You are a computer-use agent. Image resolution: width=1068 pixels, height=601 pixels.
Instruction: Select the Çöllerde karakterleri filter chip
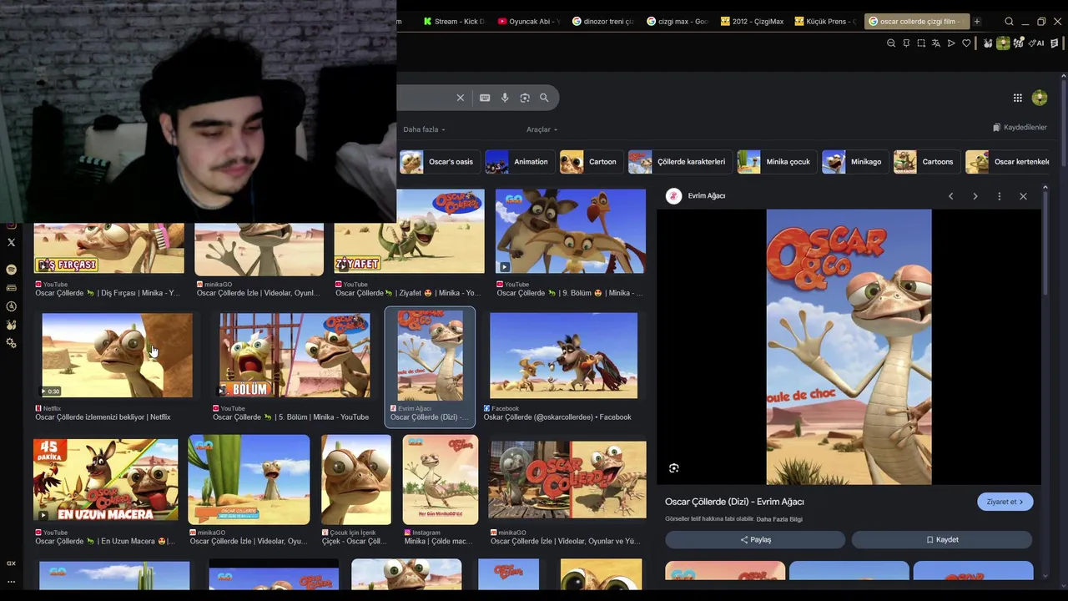point(680,162)
